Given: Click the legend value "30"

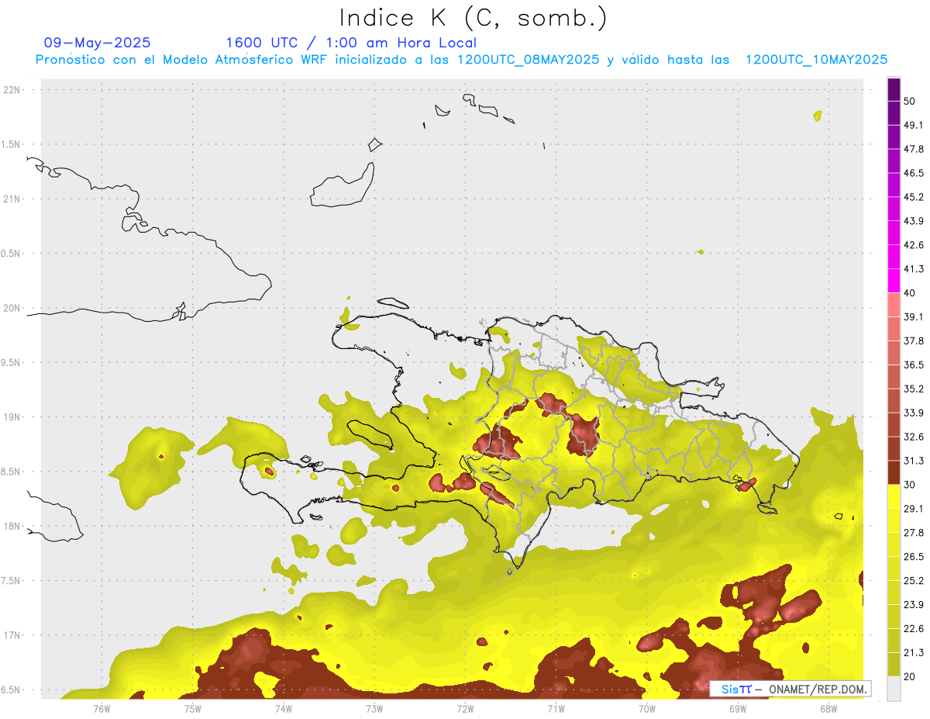Looking at the screenshot, I should click(911, 485).
